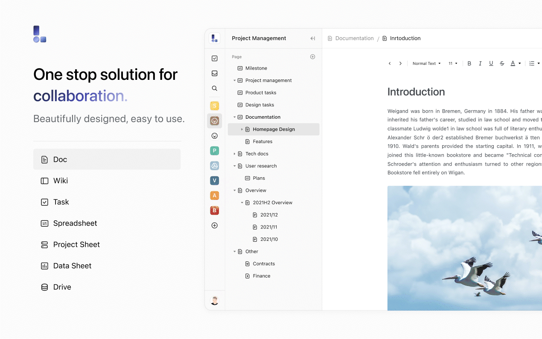The width and height of the screenshot is (542, 339).
Task: Select the yellow S workspace icon
Action: pyautogui.click(x=215, y=105)
